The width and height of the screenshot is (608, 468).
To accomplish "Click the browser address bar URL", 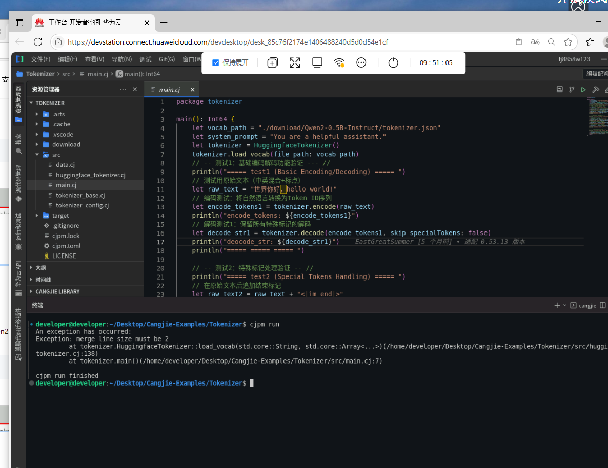I will (x=228, y=42).
